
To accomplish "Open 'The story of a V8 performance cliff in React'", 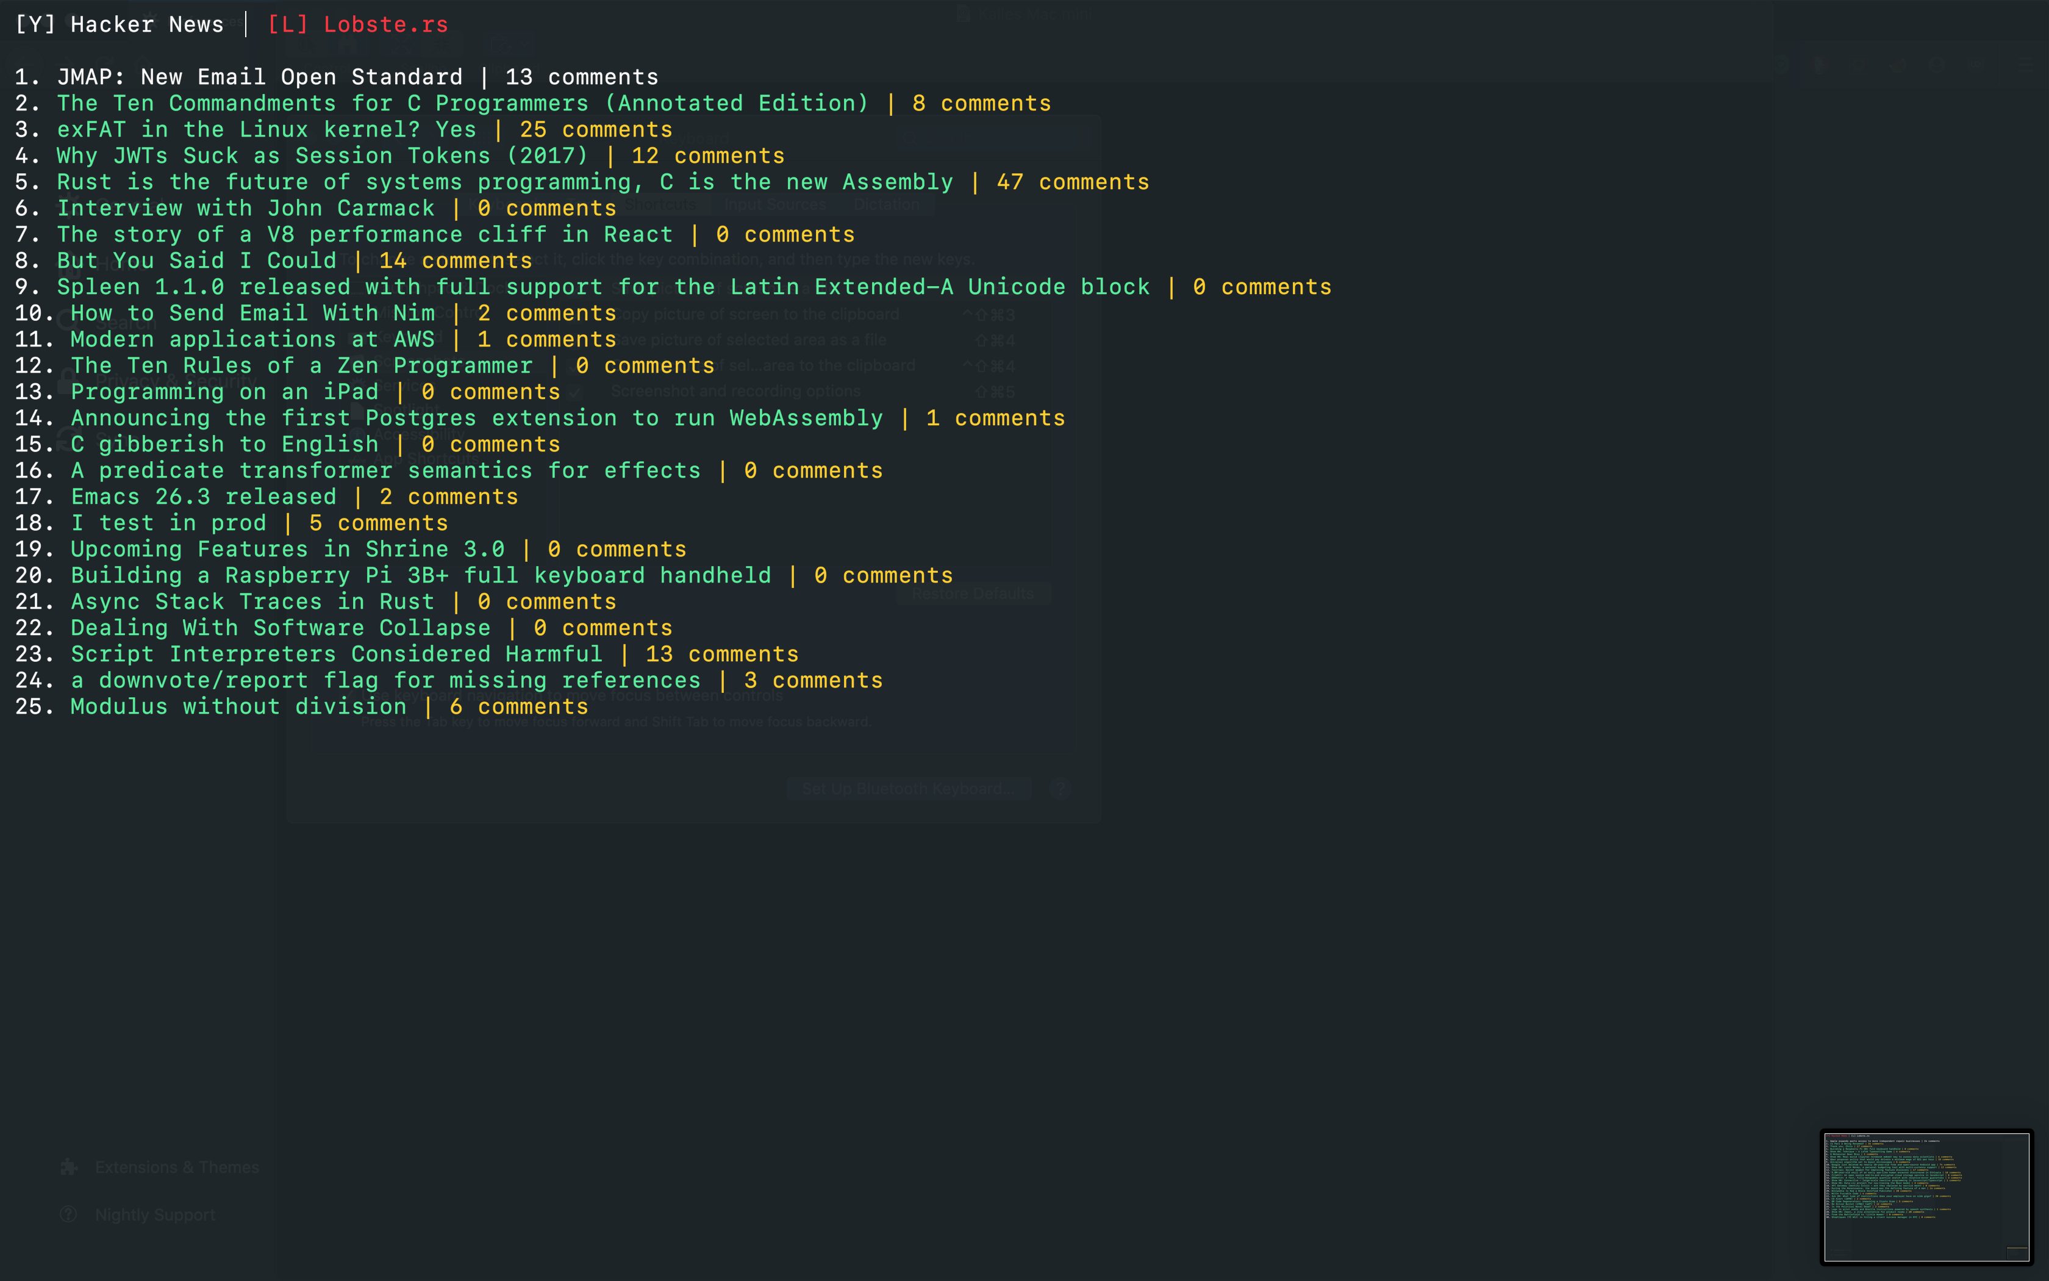I will pos(364,235).
